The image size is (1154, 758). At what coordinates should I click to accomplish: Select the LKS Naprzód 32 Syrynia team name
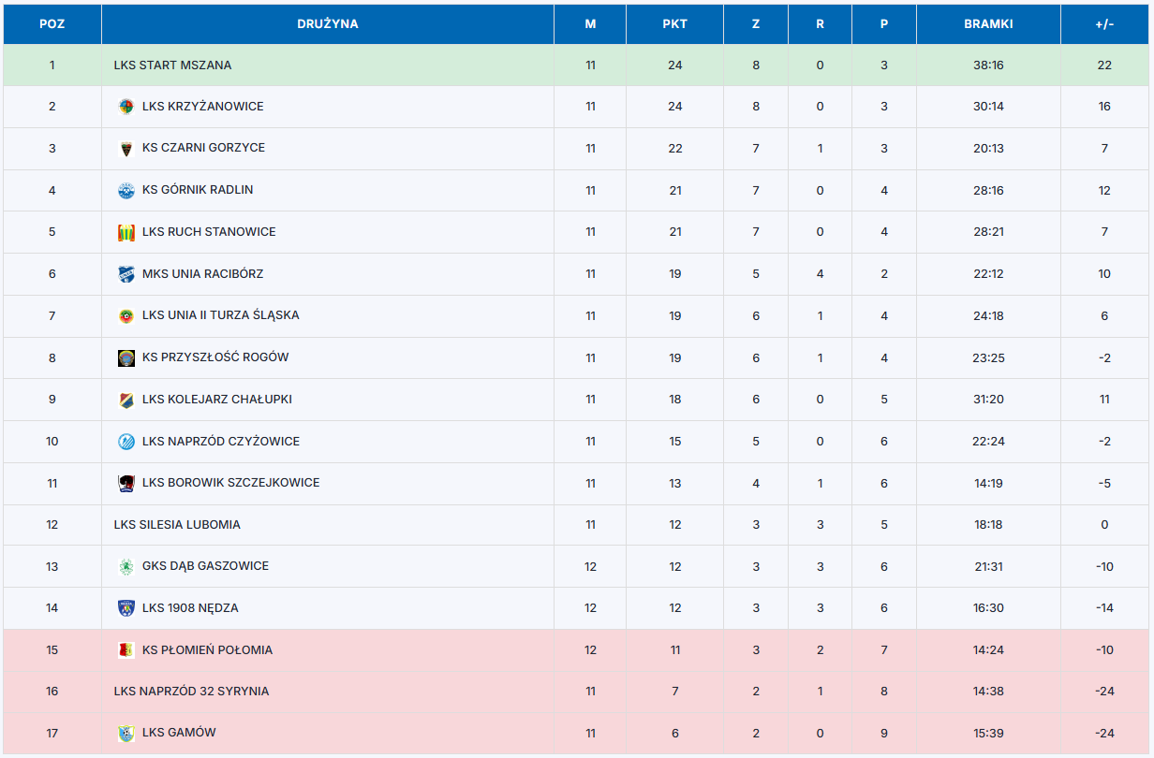tap(191, 692)
